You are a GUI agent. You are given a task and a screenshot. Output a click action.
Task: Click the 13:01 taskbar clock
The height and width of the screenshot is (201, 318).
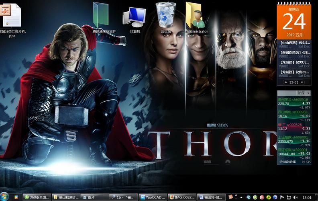click(307, 197)
